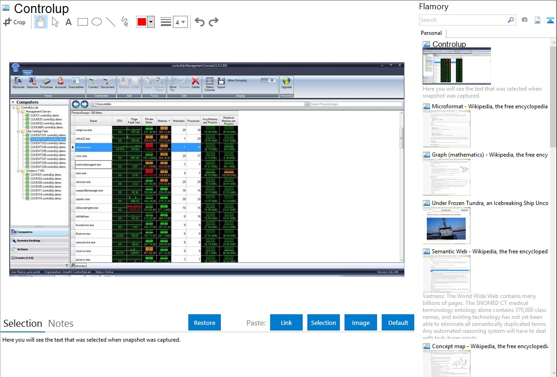Pick the ellipse shape tool
The width and height of the screenshot is (557, 377).
pos(97,22)
